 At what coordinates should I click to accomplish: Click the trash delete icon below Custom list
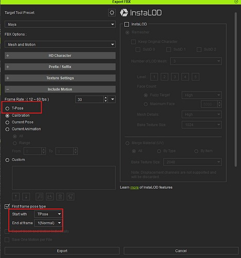tap(60, 197)
